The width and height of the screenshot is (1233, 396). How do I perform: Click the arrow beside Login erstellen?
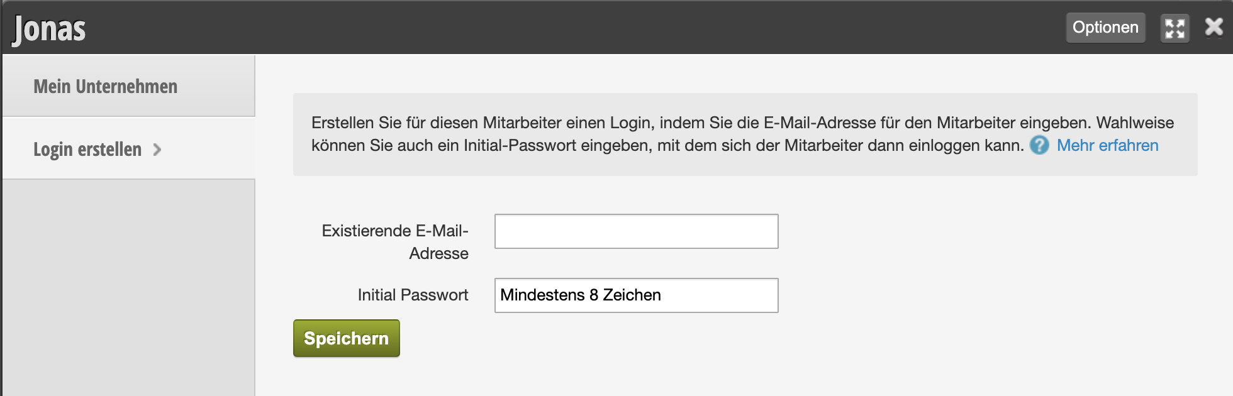[x=157, y=150]
